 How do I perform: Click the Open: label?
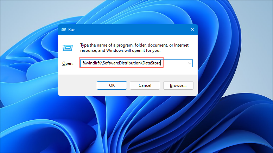pos(68,63)
